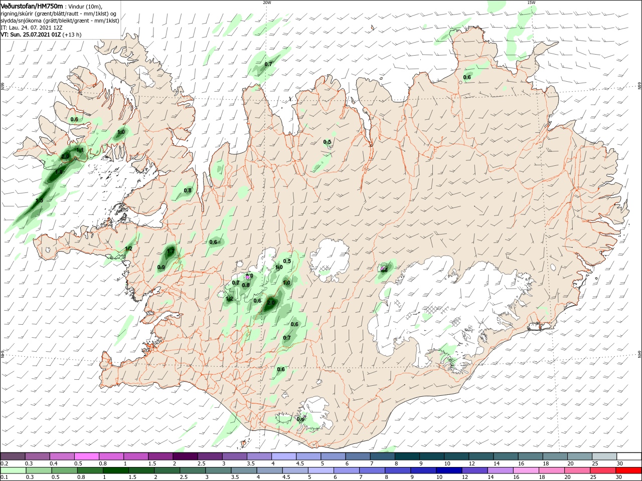Pick the top-row legend swatch from 0.2 to 0.3
Viewport: 642px width, 481px height.
(13, 456)
